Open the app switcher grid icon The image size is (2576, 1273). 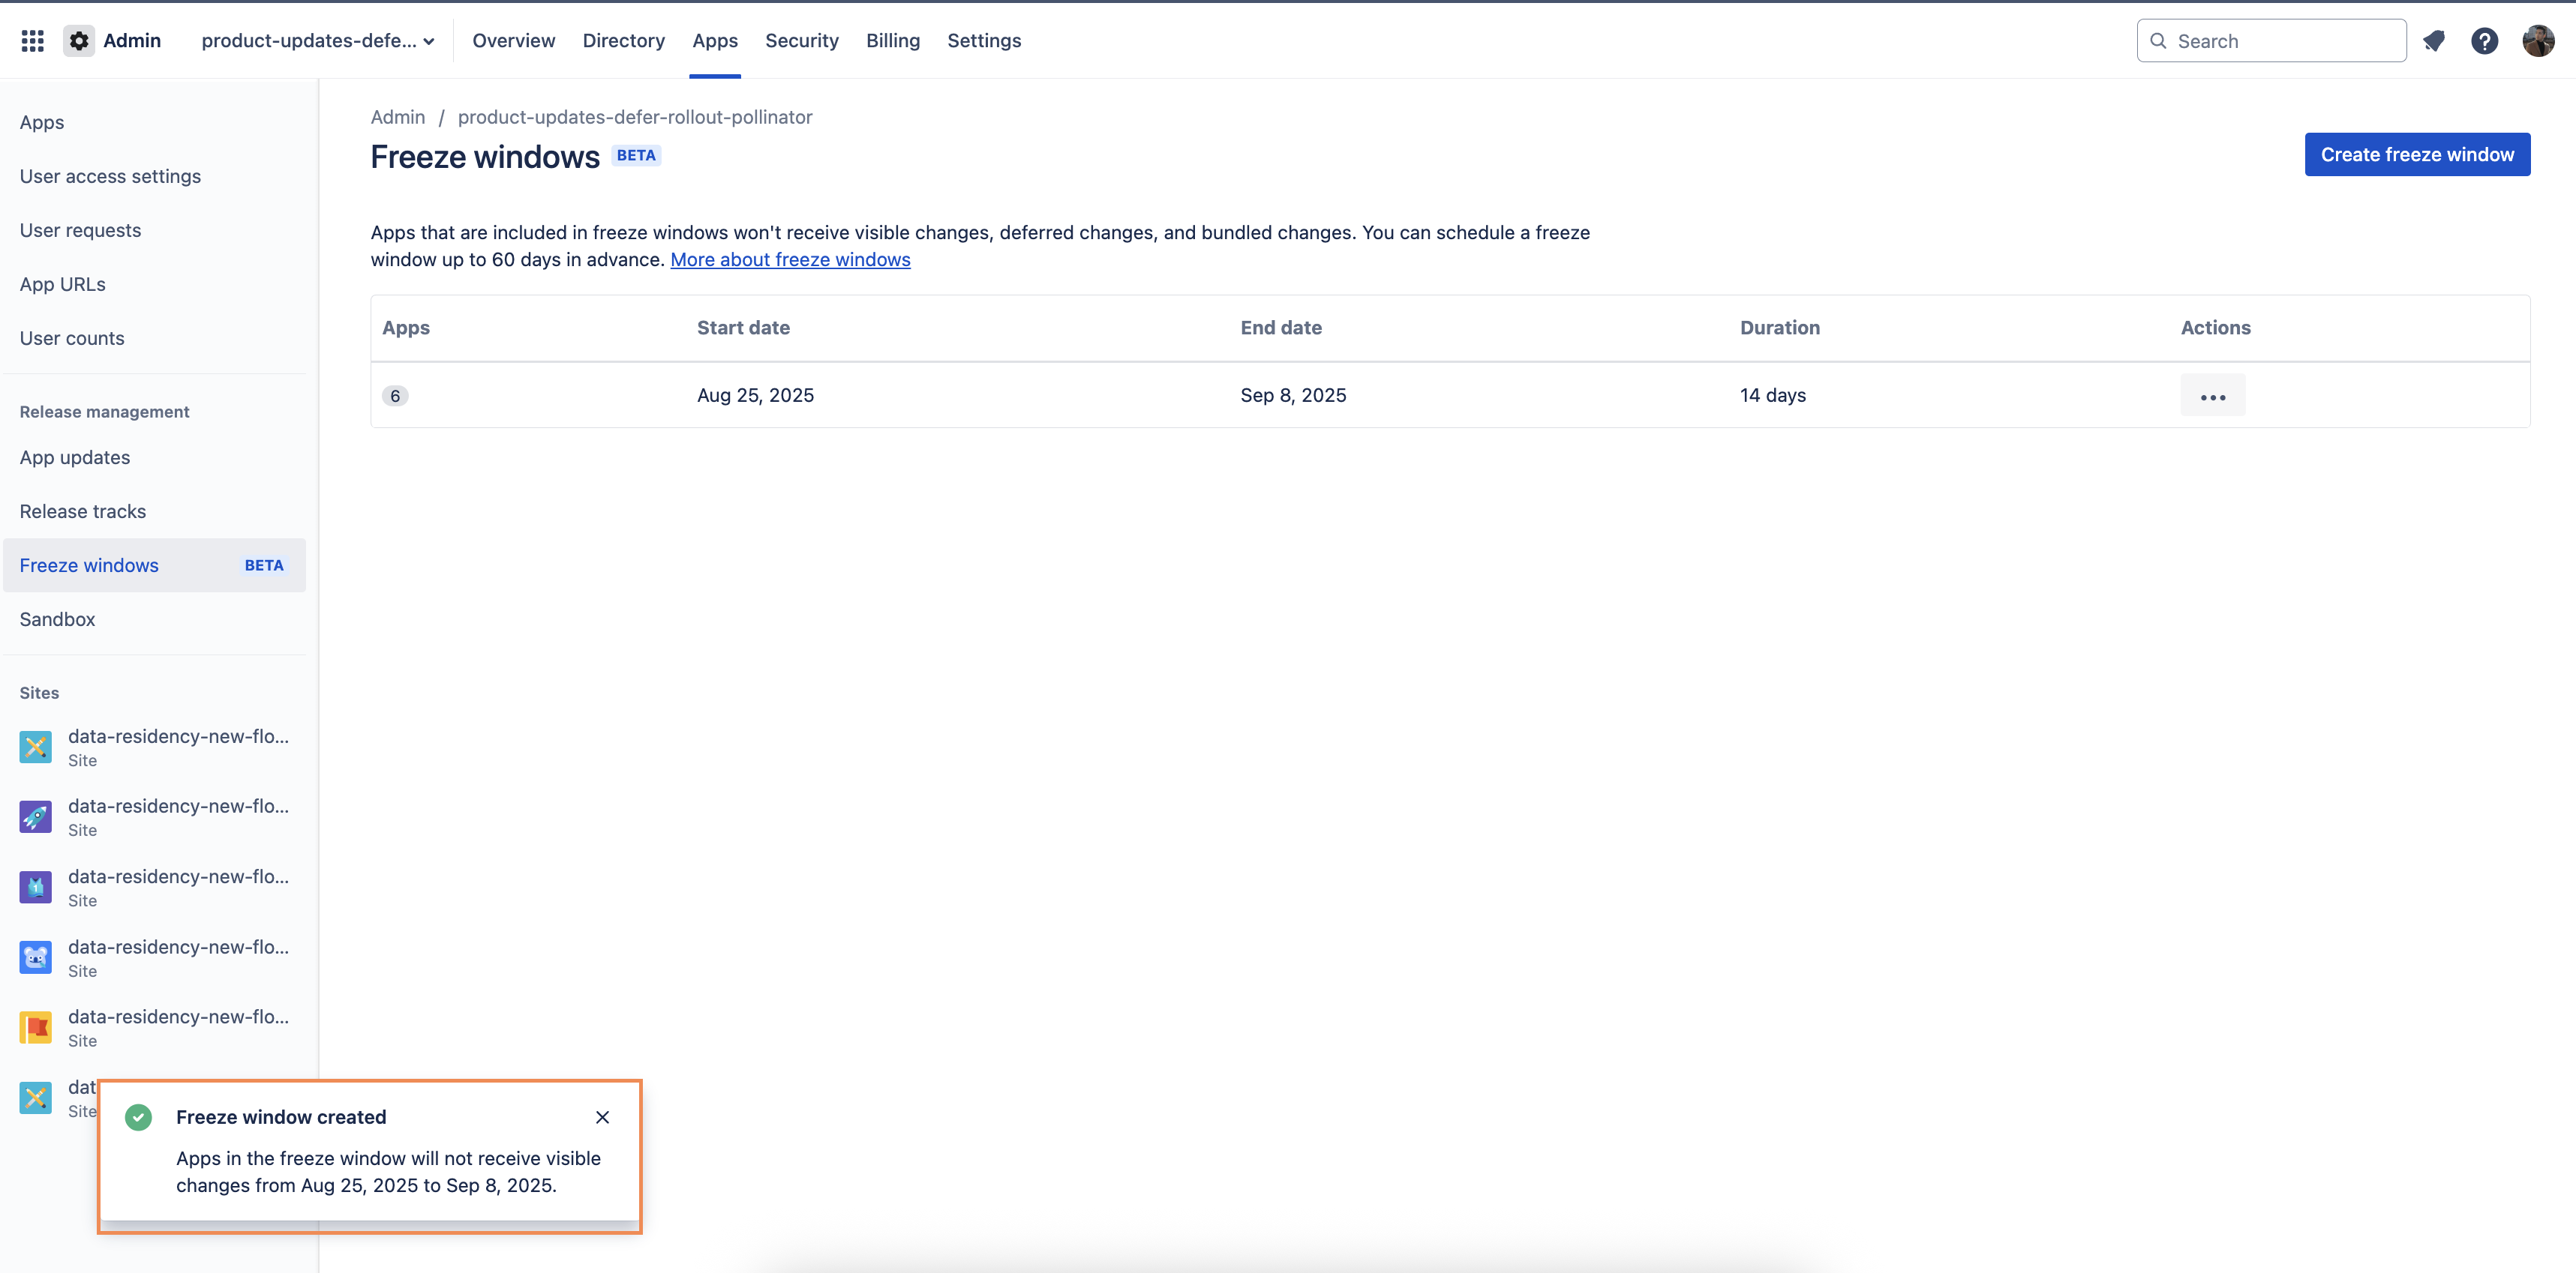(x=32, y=41)
